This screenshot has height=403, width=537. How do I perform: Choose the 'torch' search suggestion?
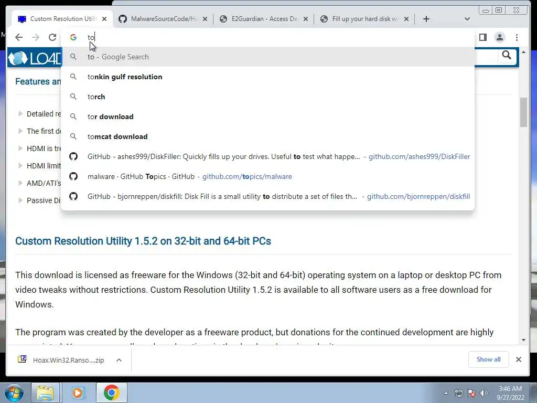click(x=267, y=97)
